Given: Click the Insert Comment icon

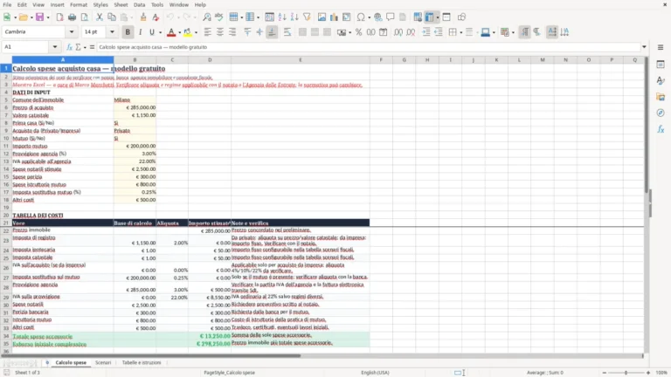Looking at the screenshot, I should 391,17.
